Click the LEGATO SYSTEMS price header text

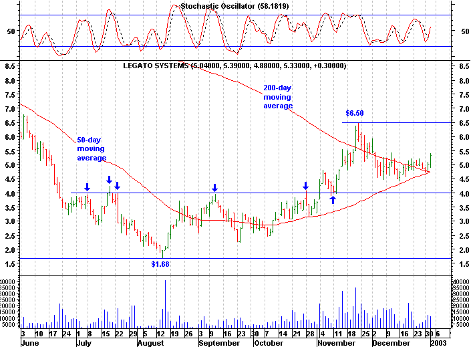[x=234, y=66]
